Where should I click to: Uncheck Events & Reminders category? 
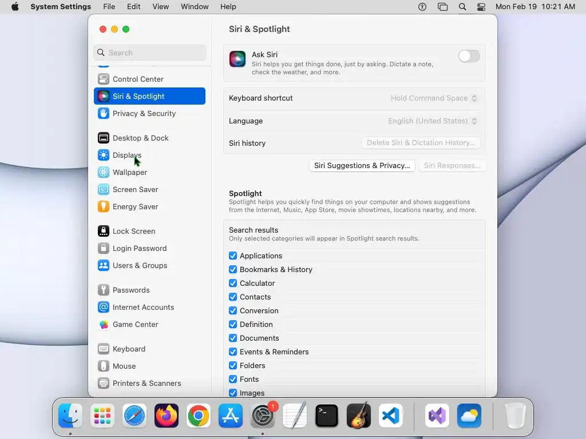pyautogui.click(x=233, y=352)
